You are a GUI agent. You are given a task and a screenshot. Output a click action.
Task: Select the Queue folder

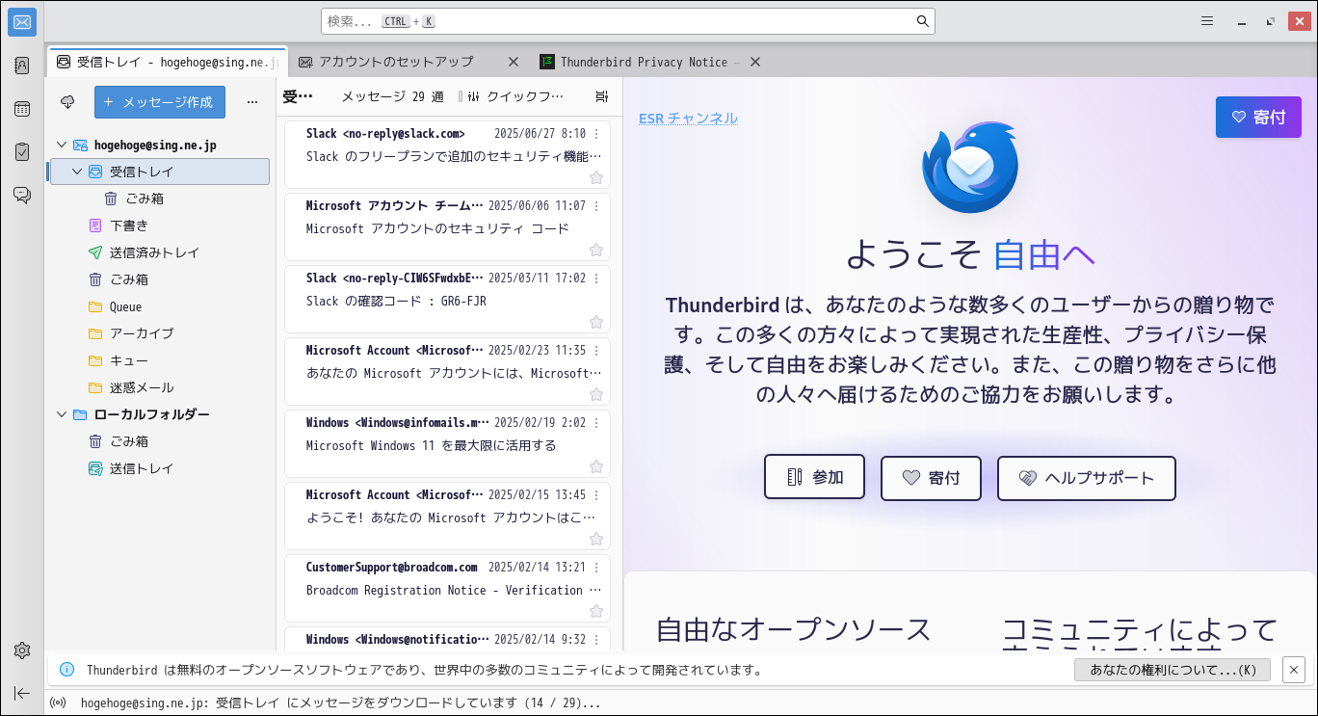pos(158,306)
